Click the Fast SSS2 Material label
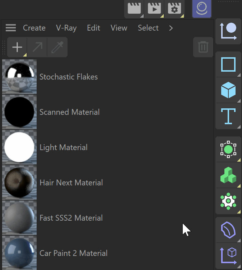The height and width of the screenshot is (270, 242). point(71,218)
